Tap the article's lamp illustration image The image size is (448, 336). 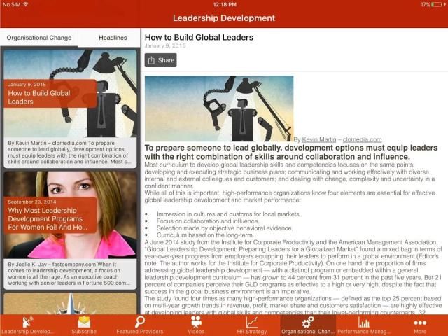(x=219, y=108)
